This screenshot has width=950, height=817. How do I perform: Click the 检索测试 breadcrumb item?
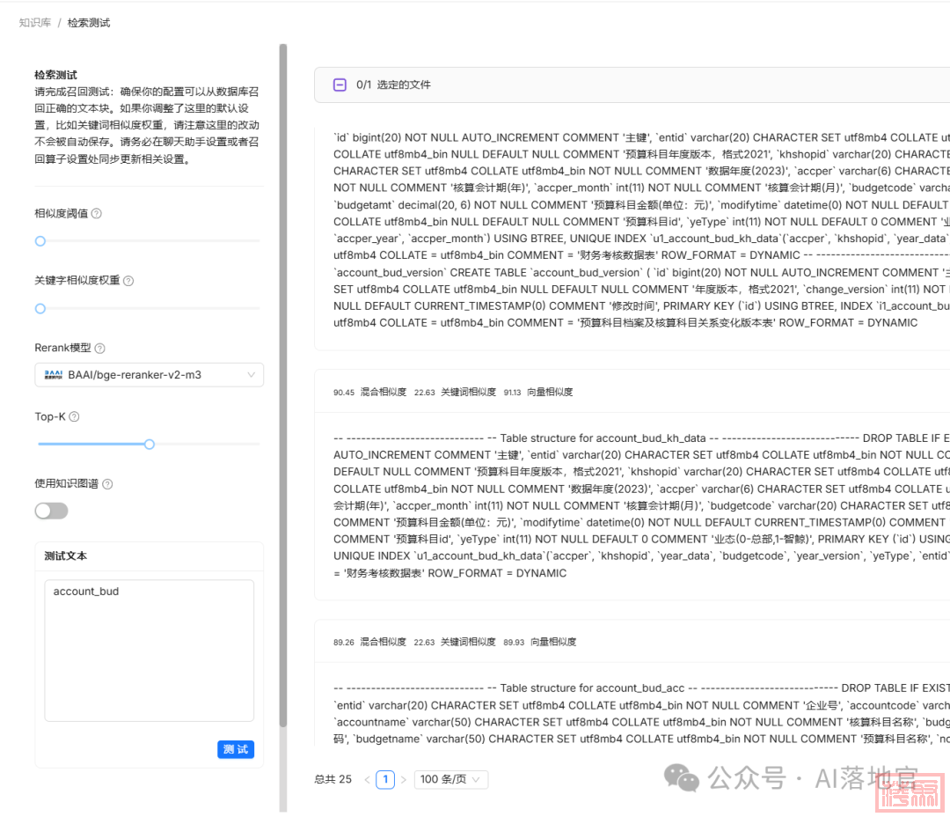(89, 23)
